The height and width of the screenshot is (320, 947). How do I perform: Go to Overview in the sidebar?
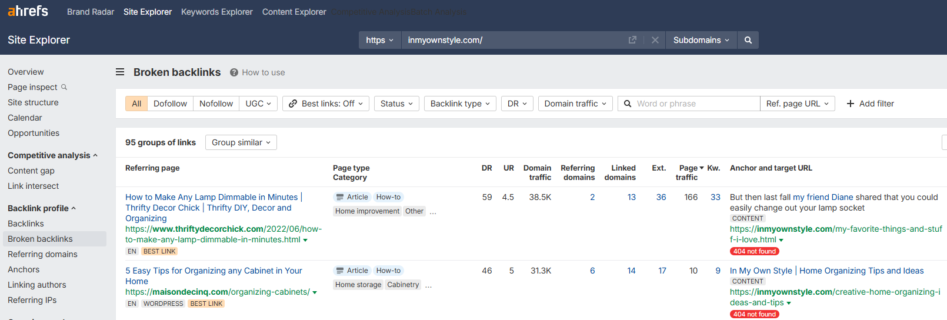click(26, 72)
